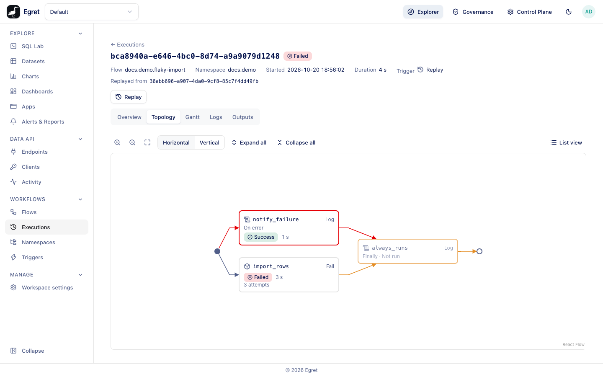Switch to the Outputs tab
Viewport: 603px width, 377px height.
pos(243,117)
